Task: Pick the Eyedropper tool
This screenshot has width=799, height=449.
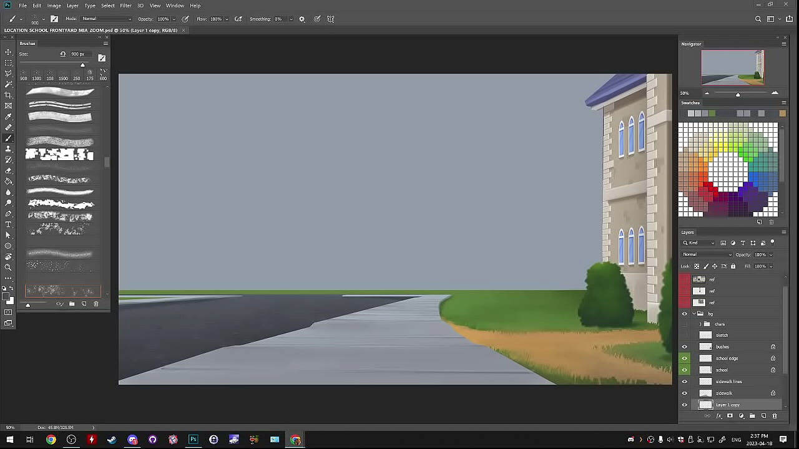Action: click(8, 117)
